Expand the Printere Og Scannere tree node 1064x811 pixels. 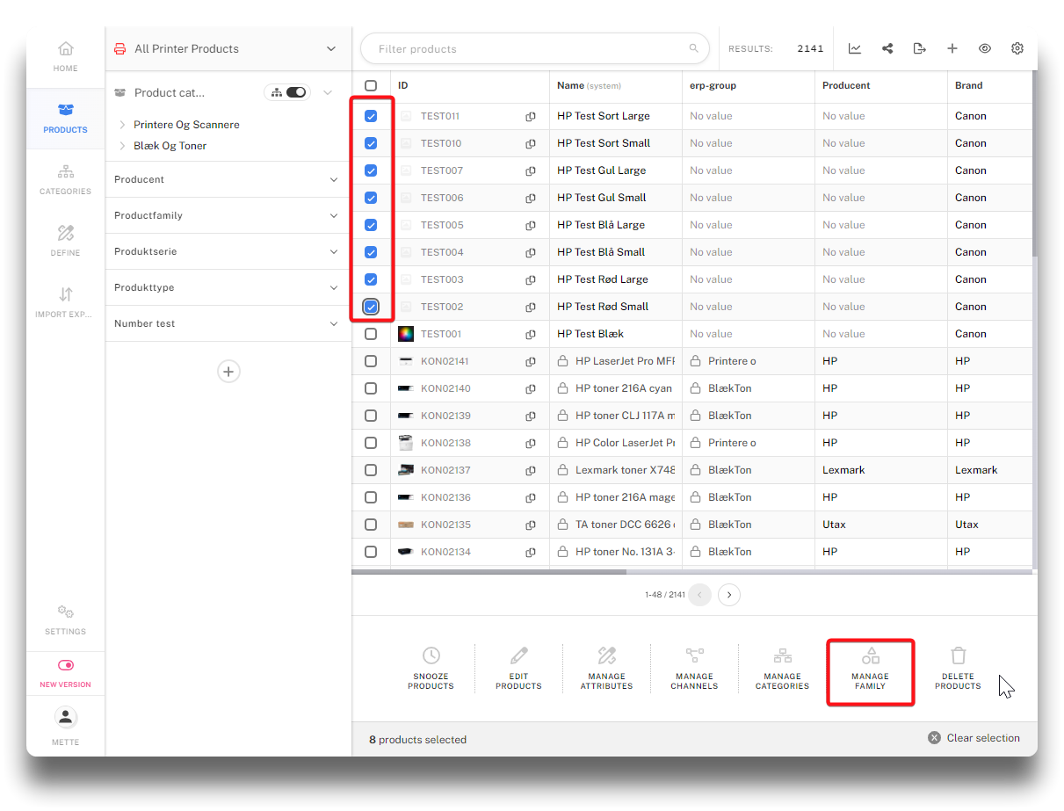click(x=122, y=125)
